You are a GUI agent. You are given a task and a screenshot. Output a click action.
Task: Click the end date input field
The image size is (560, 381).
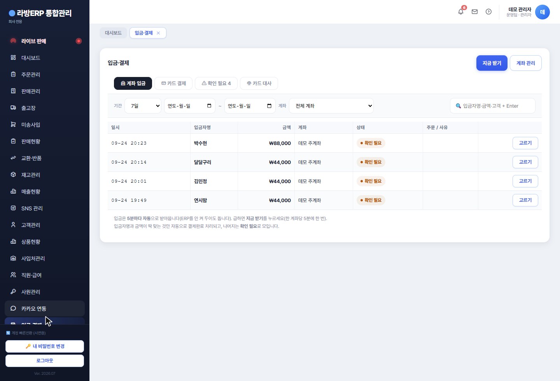[250, 106]
